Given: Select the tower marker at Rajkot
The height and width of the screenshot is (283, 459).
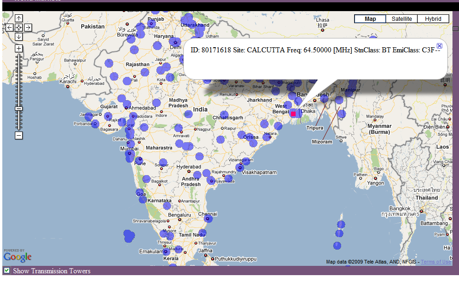Looking at the screenshot, I should [x=108, y=117].
